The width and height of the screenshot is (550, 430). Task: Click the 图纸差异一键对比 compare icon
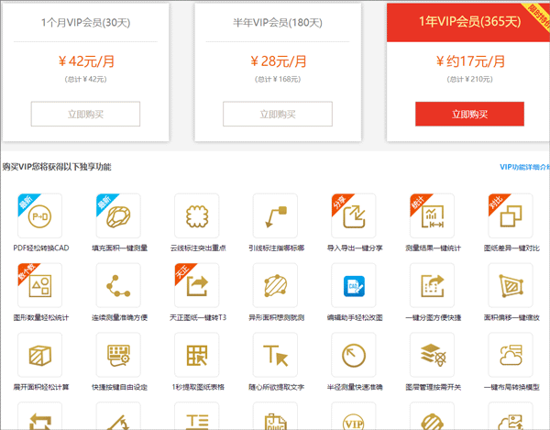pos(511,215)
